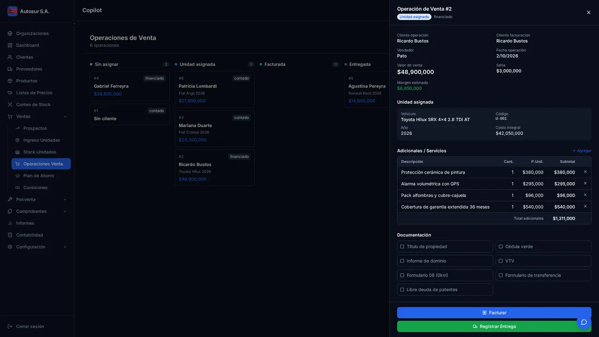Click the Registrar Entrega button
Image resolution: width=599 pixels, height=337 pixels.
494,326
